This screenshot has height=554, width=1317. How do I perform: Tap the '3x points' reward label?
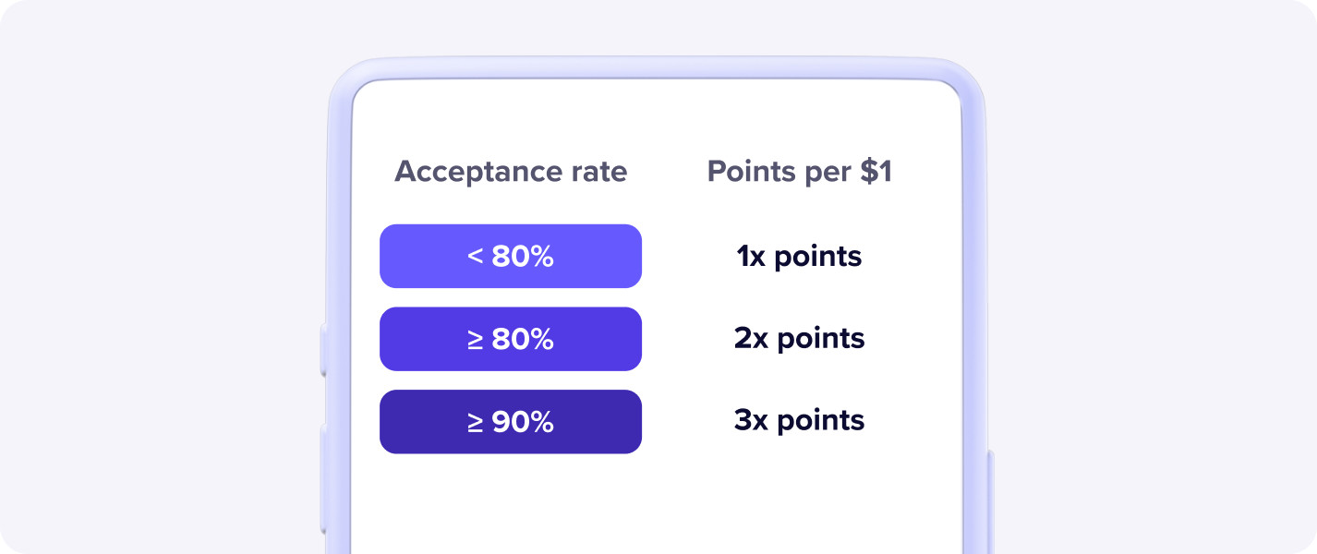tap(800, 420)
